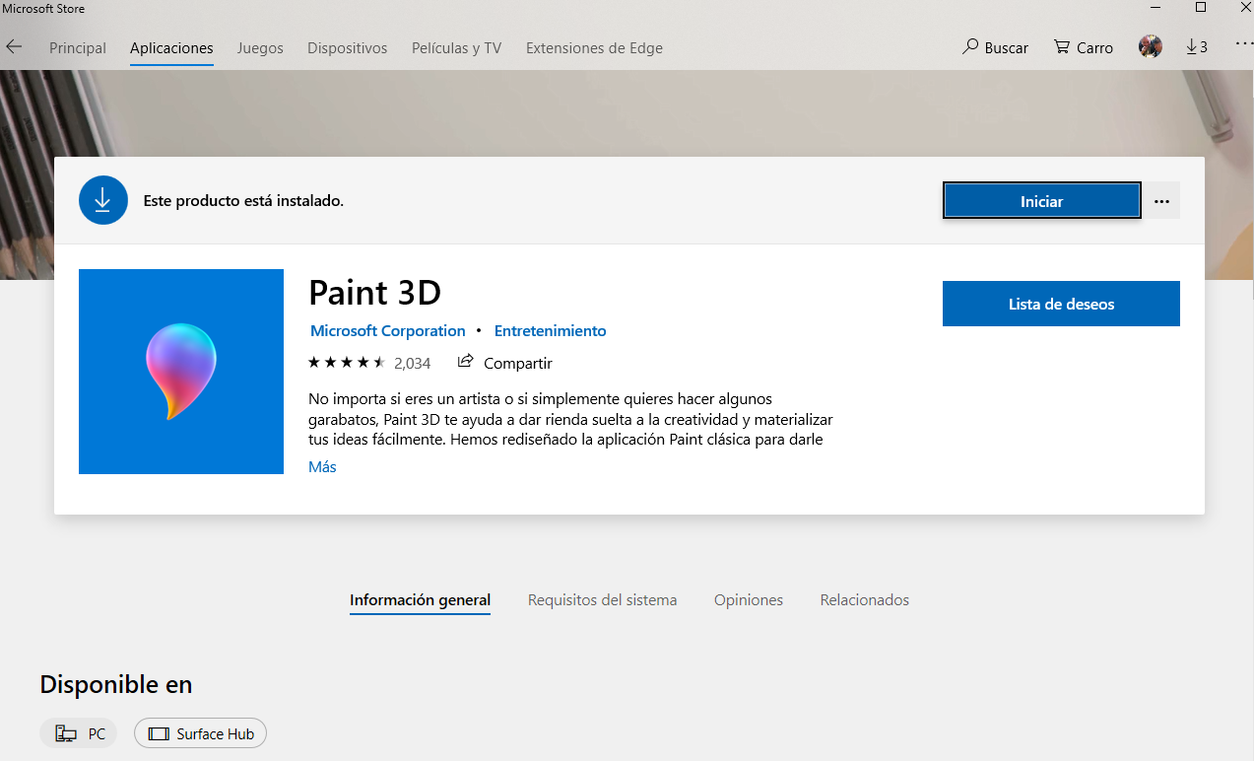Open the Juegos tab

click(x=260, y=47)
